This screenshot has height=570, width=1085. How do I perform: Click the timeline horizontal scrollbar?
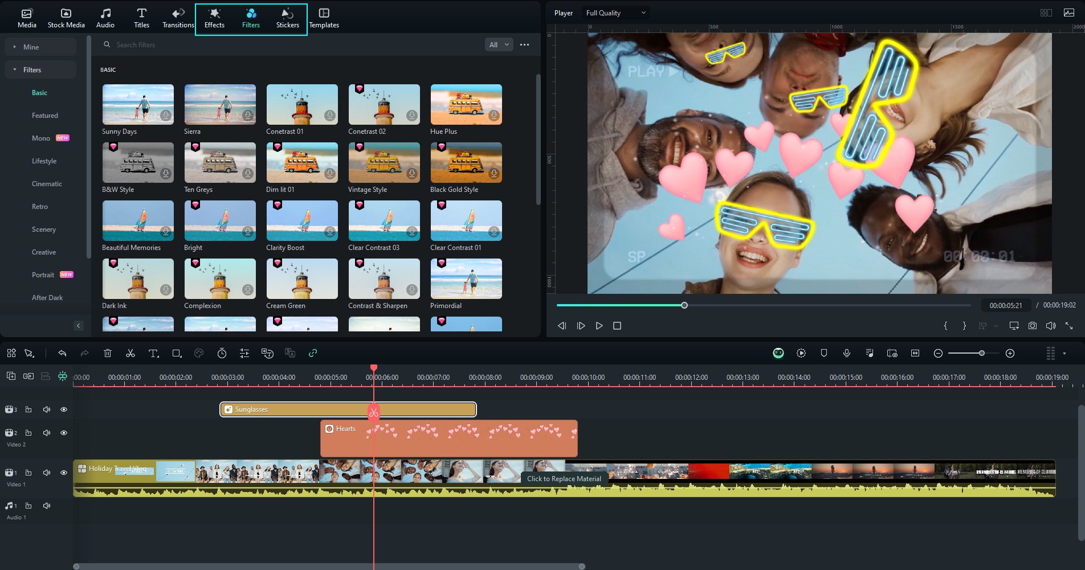(329, 566)
